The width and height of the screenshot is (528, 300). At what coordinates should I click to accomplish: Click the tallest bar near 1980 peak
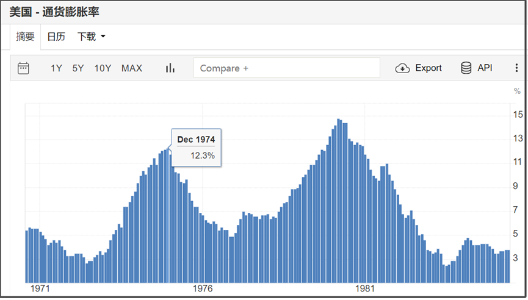(338, 201)
